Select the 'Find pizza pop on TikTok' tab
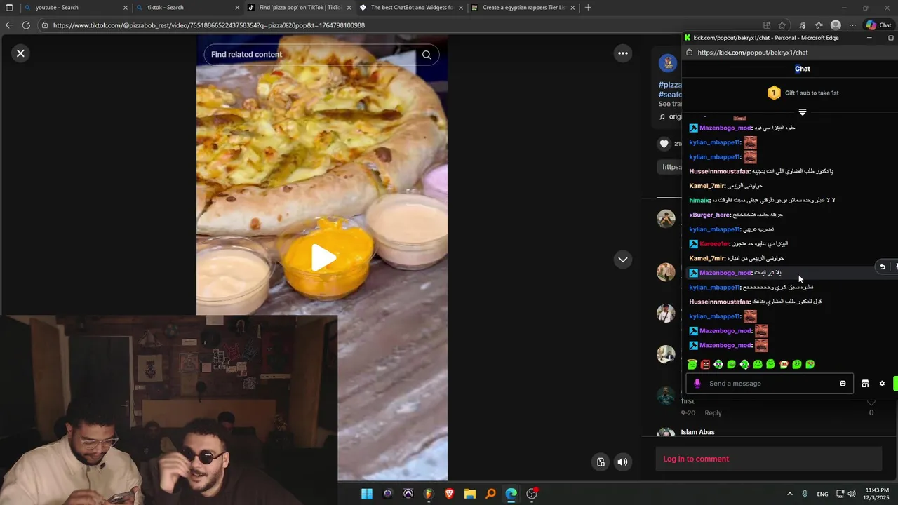The image size is (898, 505). 300,8
